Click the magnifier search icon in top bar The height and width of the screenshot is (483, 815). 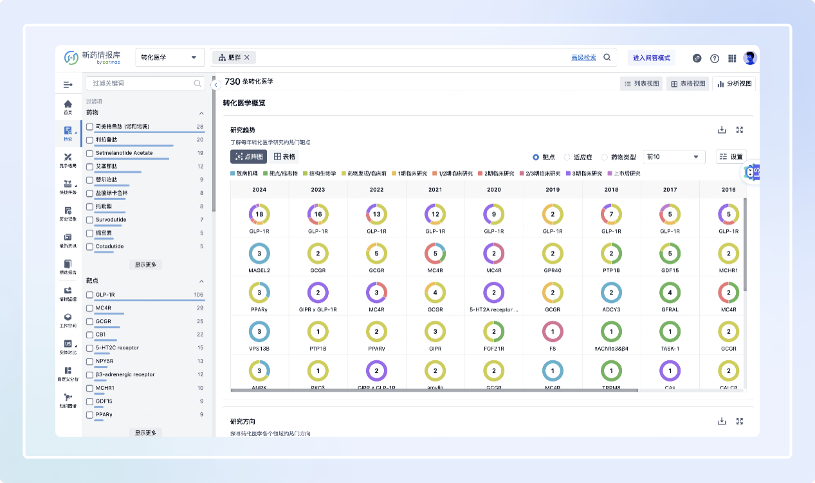tap(607, 57)
